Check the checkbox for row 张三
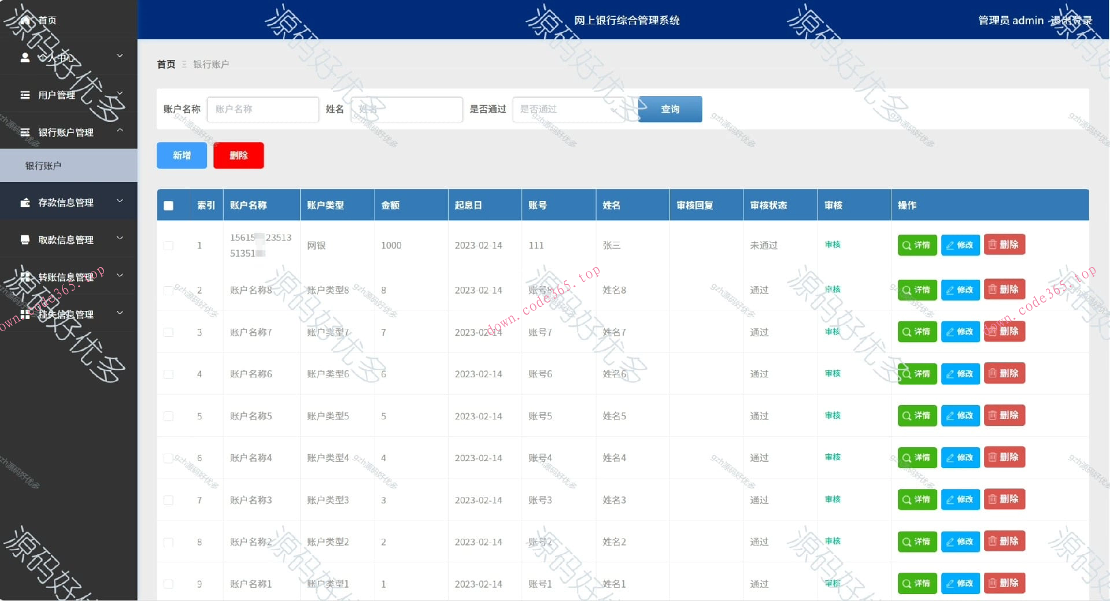 (168, 246)
